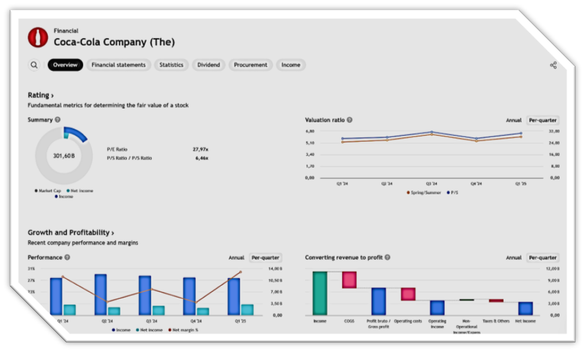585x352 pixels.
Task: Click the Financial label above company name
Action: [66, 31]
